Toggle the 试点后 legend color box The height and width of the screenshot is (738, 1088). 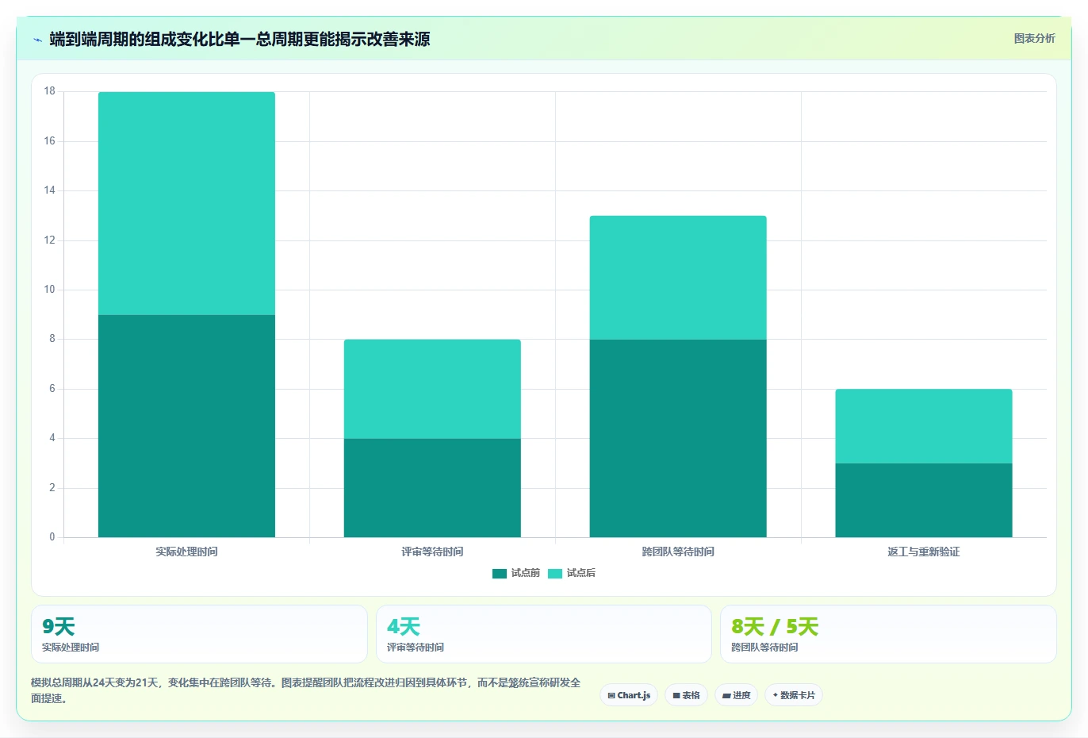[x=555, y=573]
